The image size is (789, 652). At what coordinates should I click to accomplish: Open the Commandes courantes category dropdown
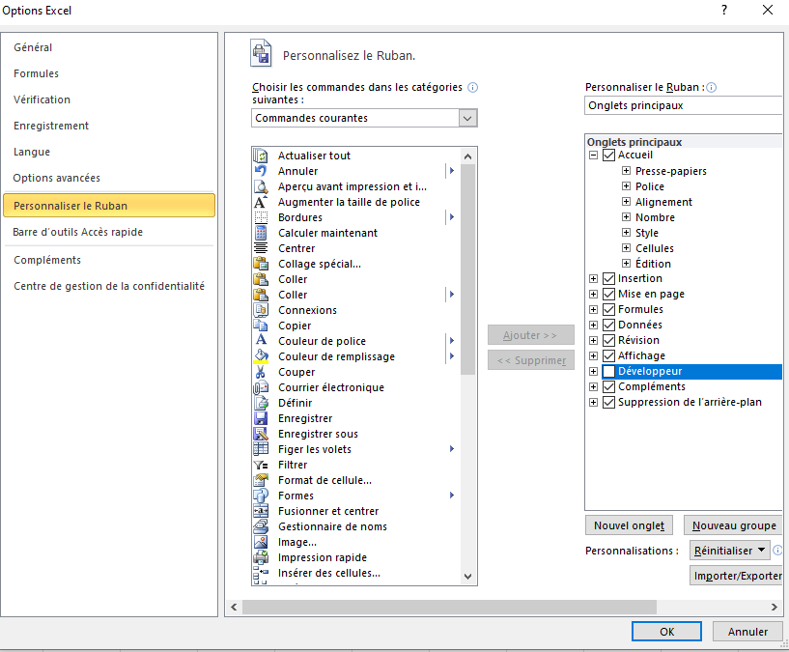(467, 118)
